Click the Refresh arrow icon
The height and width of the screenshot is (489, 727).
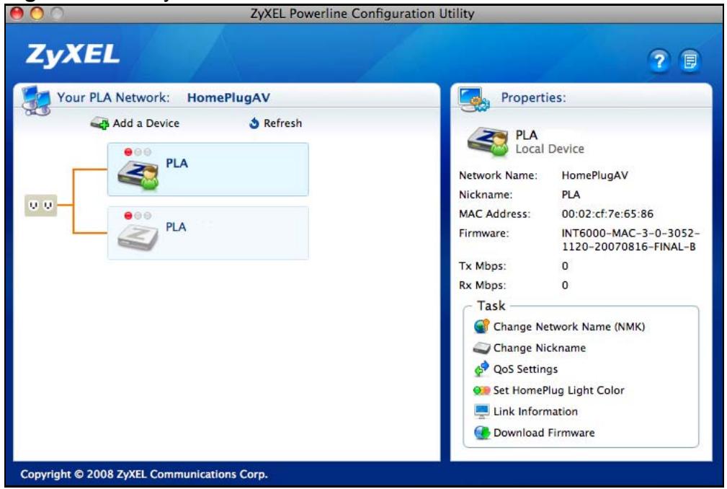pos(254,123)
